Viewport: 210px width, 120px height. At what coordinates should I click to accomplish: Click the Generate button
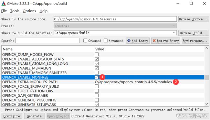click(34, 116)
